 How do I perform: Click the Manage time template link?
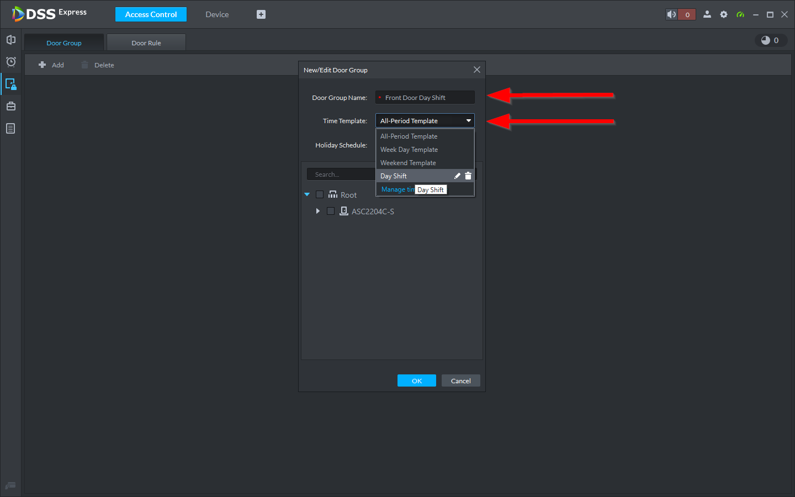[x=397, y=189]
